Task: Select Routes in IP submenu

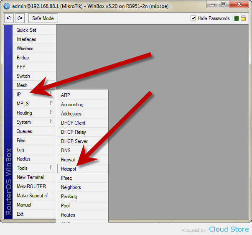Action: [x=82, y=215]
